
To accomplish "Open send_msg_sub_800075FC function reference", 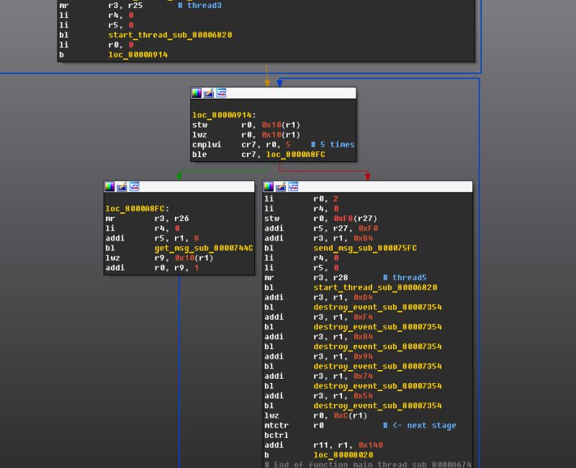I will 365,248.
